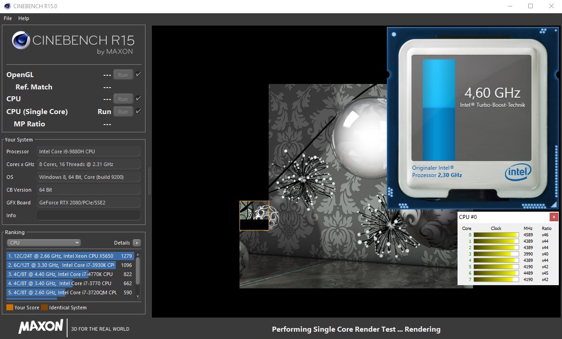
Task: Click the clock bar for core 0
Action: (496, 235)
